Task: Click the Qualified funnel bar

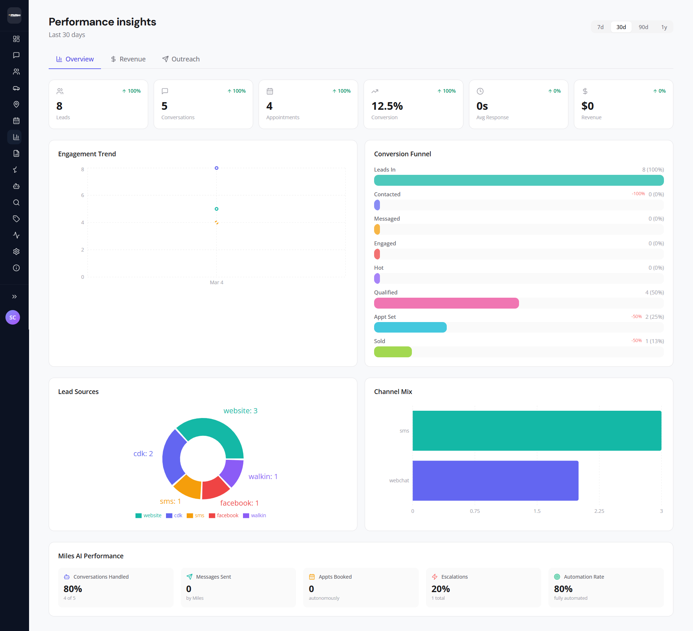Action: click(446, 303)
